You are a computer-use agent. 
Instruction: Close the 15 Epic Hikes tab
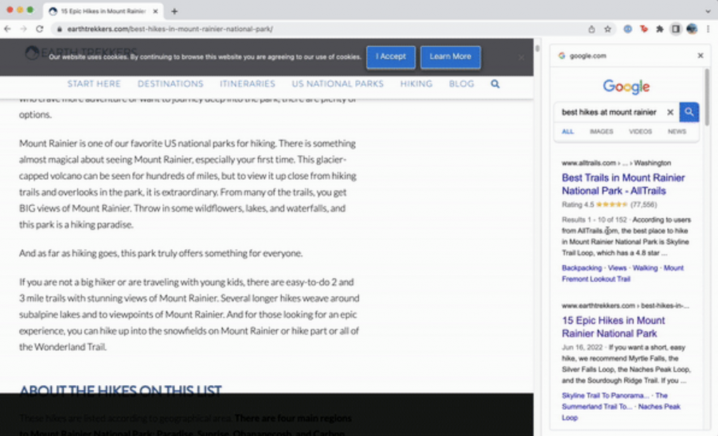pyautogui.click(x=155, y=11)
